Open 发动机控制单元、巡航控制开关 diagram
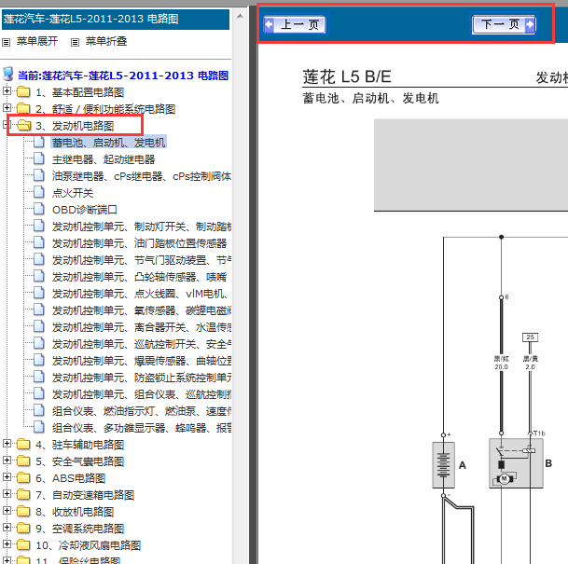568x564 pixels. pyautogui.click(x=142, y=344)
